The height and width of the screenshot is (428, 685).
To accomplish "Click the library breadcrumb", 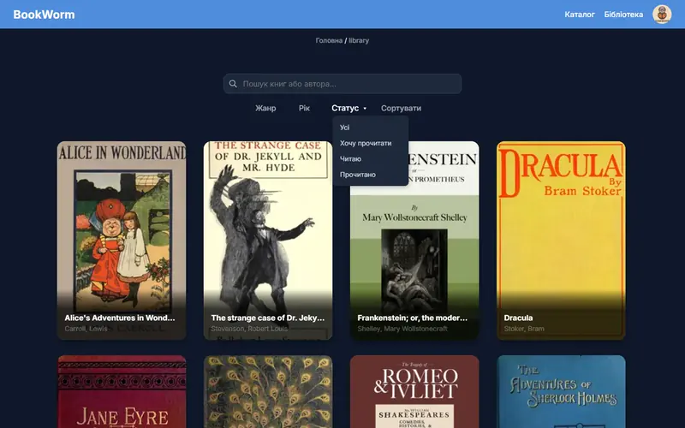I will (359, 40).
